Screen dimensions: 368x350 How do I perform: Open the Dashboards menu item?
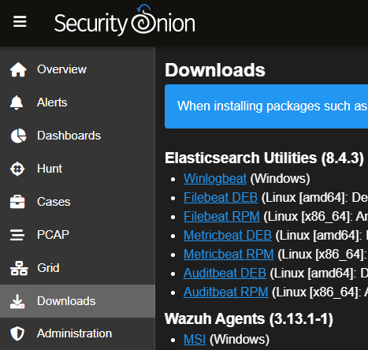[77, 136]
